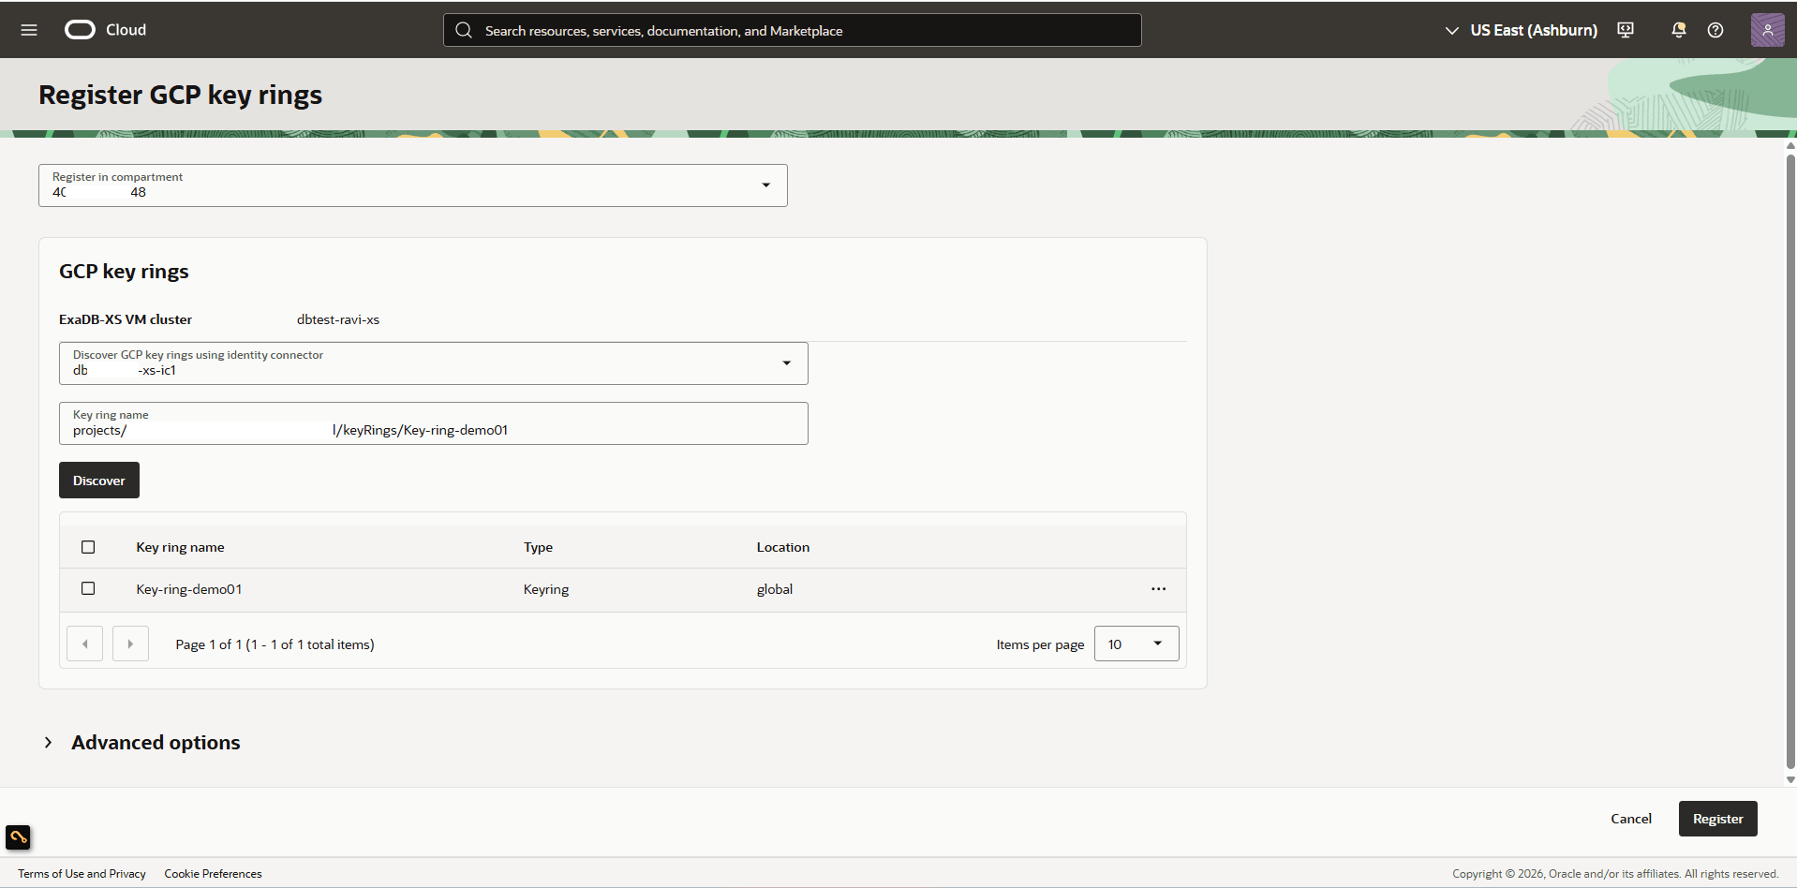Image resolution: width=1797 pixels, height=888 pixels.
Task: Open actions menu for Key-ring-demo01 row
Action: (1159, 589)
